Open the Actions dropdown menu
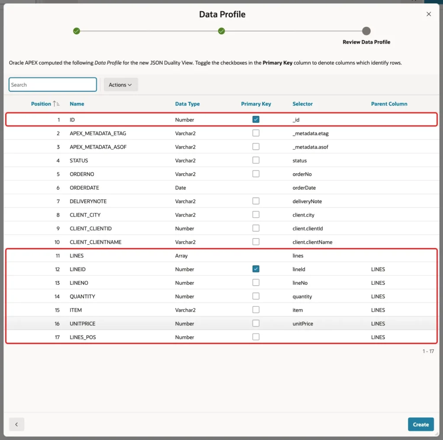Viewport: 443px width, 440px height. click(121, 85)
